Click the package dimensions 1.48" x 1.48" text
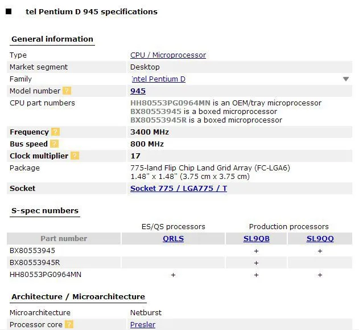The image size is (359, 330). (x=190, y=176)
